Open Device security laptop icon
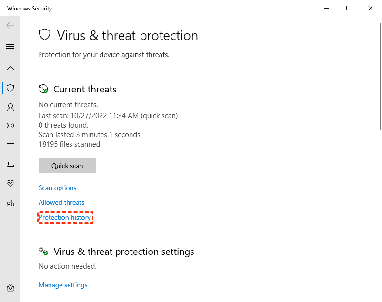This screenshot has width=382, height=302. pos(10,164)
